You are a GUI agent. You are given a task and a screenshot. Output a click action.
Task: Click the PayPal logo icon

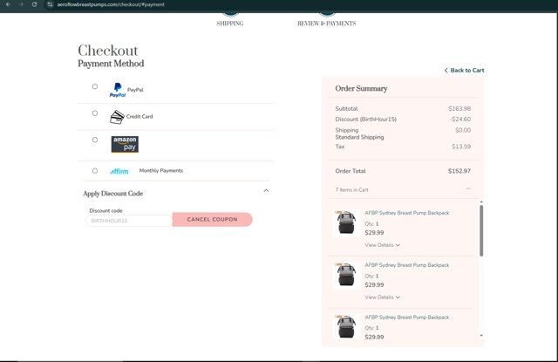pos(118,90)
